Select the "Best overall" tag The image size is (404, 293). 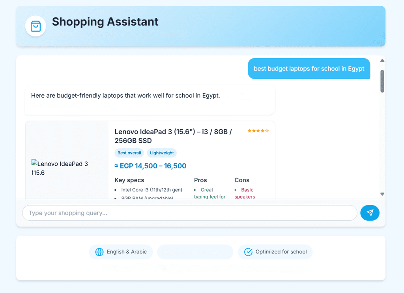pos(129,153)
